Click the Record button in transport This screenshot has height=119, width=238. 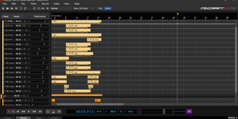pos(9,112)
